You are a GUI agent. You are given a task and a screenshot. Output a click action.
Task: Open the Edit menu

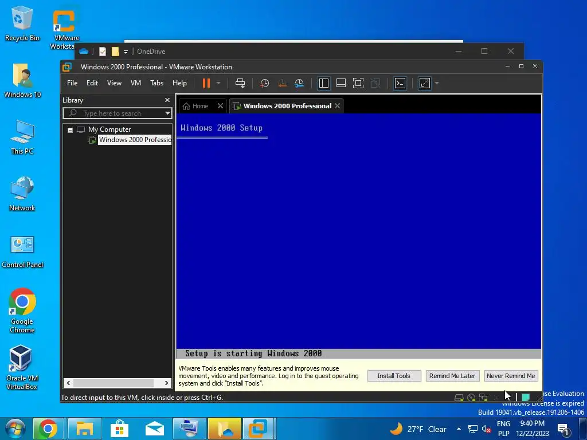click(x=92, y=83)
